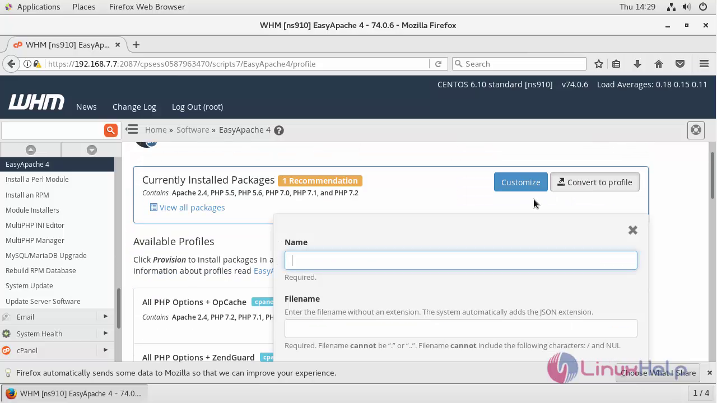This screenshot has width=717, height=403.
Task: Click the Firefox search box
Action: pos(519,64)
